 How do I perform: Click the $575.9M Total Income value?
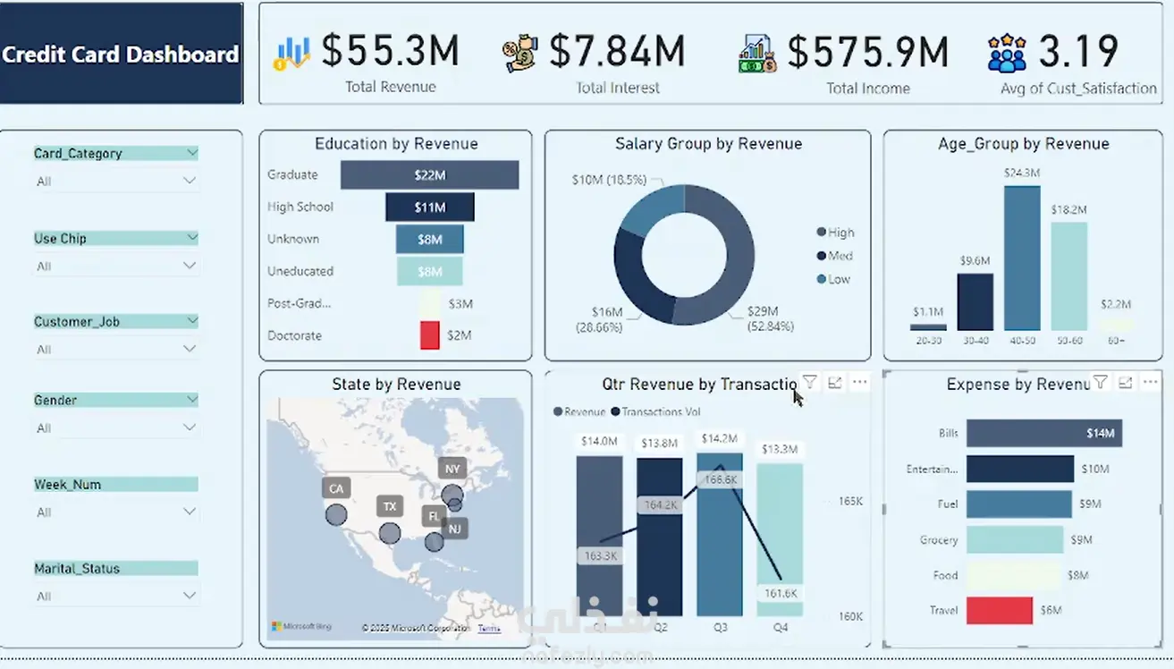(868, 51)
